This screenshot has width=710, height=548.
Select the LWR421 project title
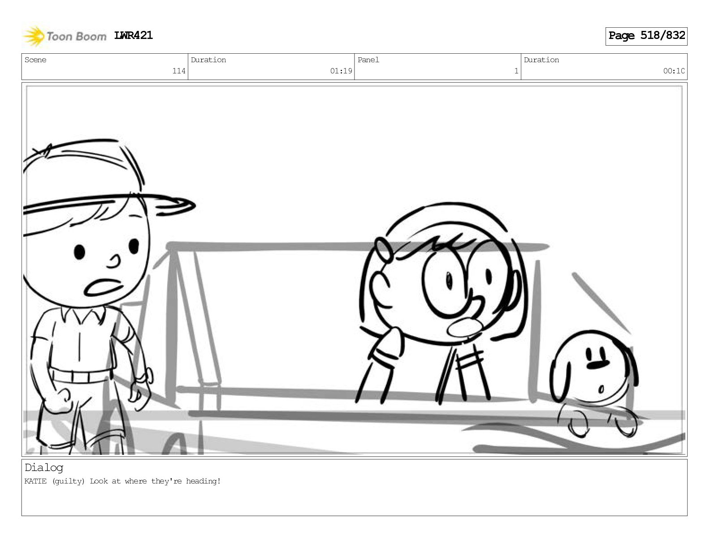pyautogui.click(x=134, y=35)
